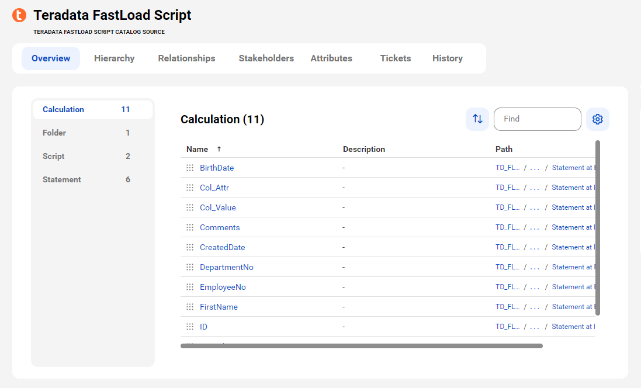Open the table settings gear icon
Viewport: 641px width, 388px height.
tap(597, 119)
